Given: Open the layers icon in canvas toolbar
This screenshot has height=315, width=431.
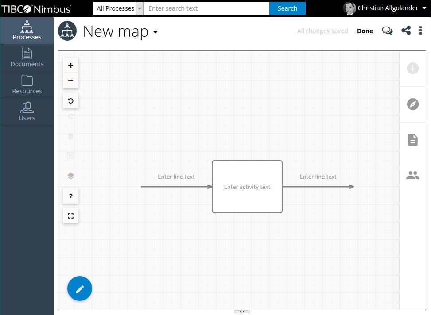Looking at the screenshot, I should [x=70, y=176].
